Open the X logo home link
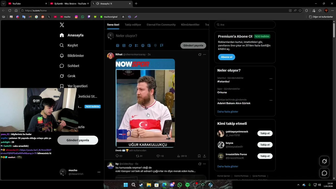 tap(62, 25)
